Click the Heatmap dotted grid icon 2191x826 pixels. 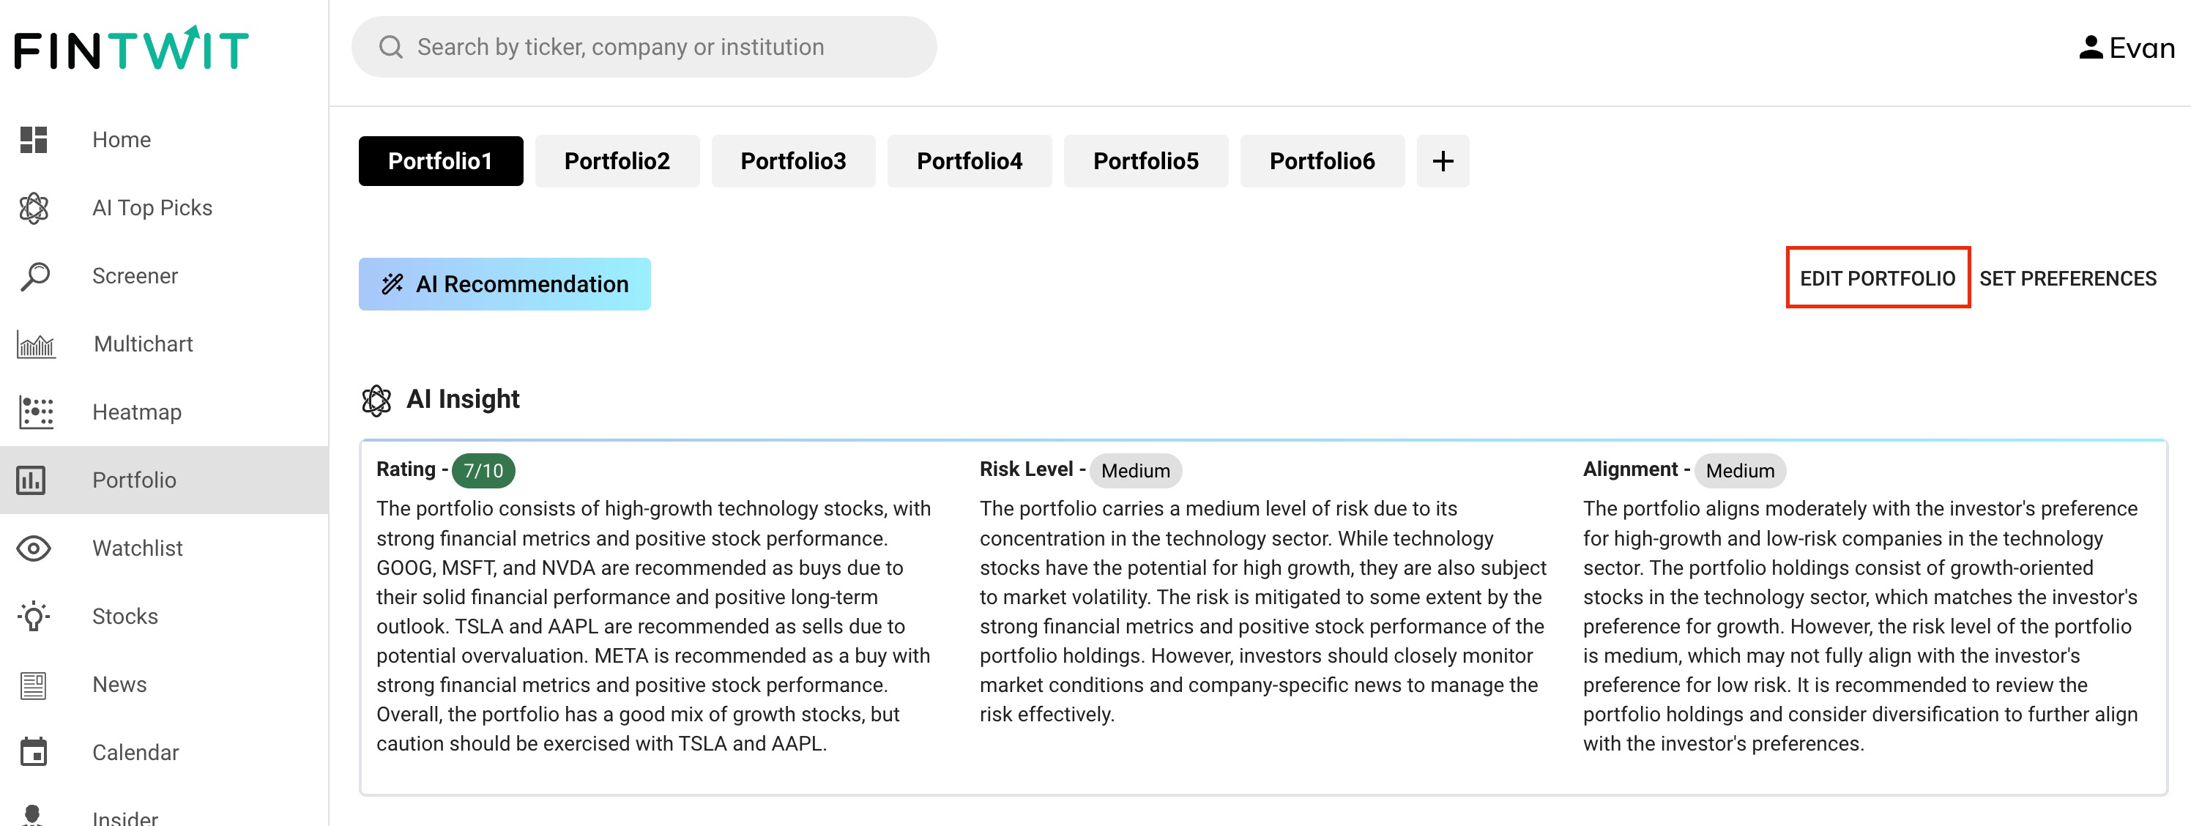(x=36, y=412)
